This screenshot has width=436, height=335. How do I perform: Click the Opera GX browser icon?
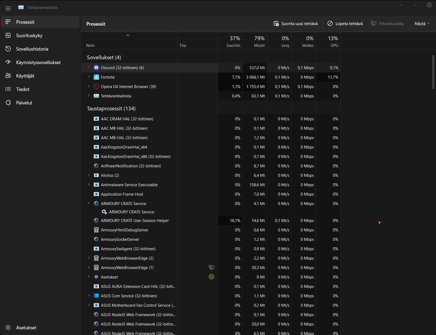[x=96, y=86]
